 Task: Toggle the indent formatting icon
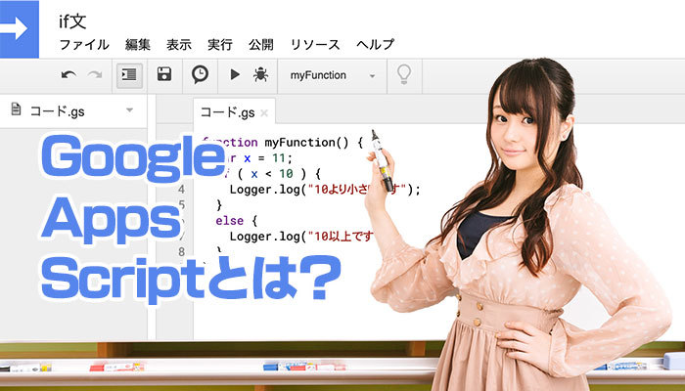click(129, 75)
